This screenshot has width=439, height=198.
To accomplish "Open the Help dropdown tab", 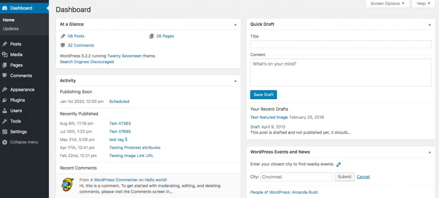I will point(423,4).
